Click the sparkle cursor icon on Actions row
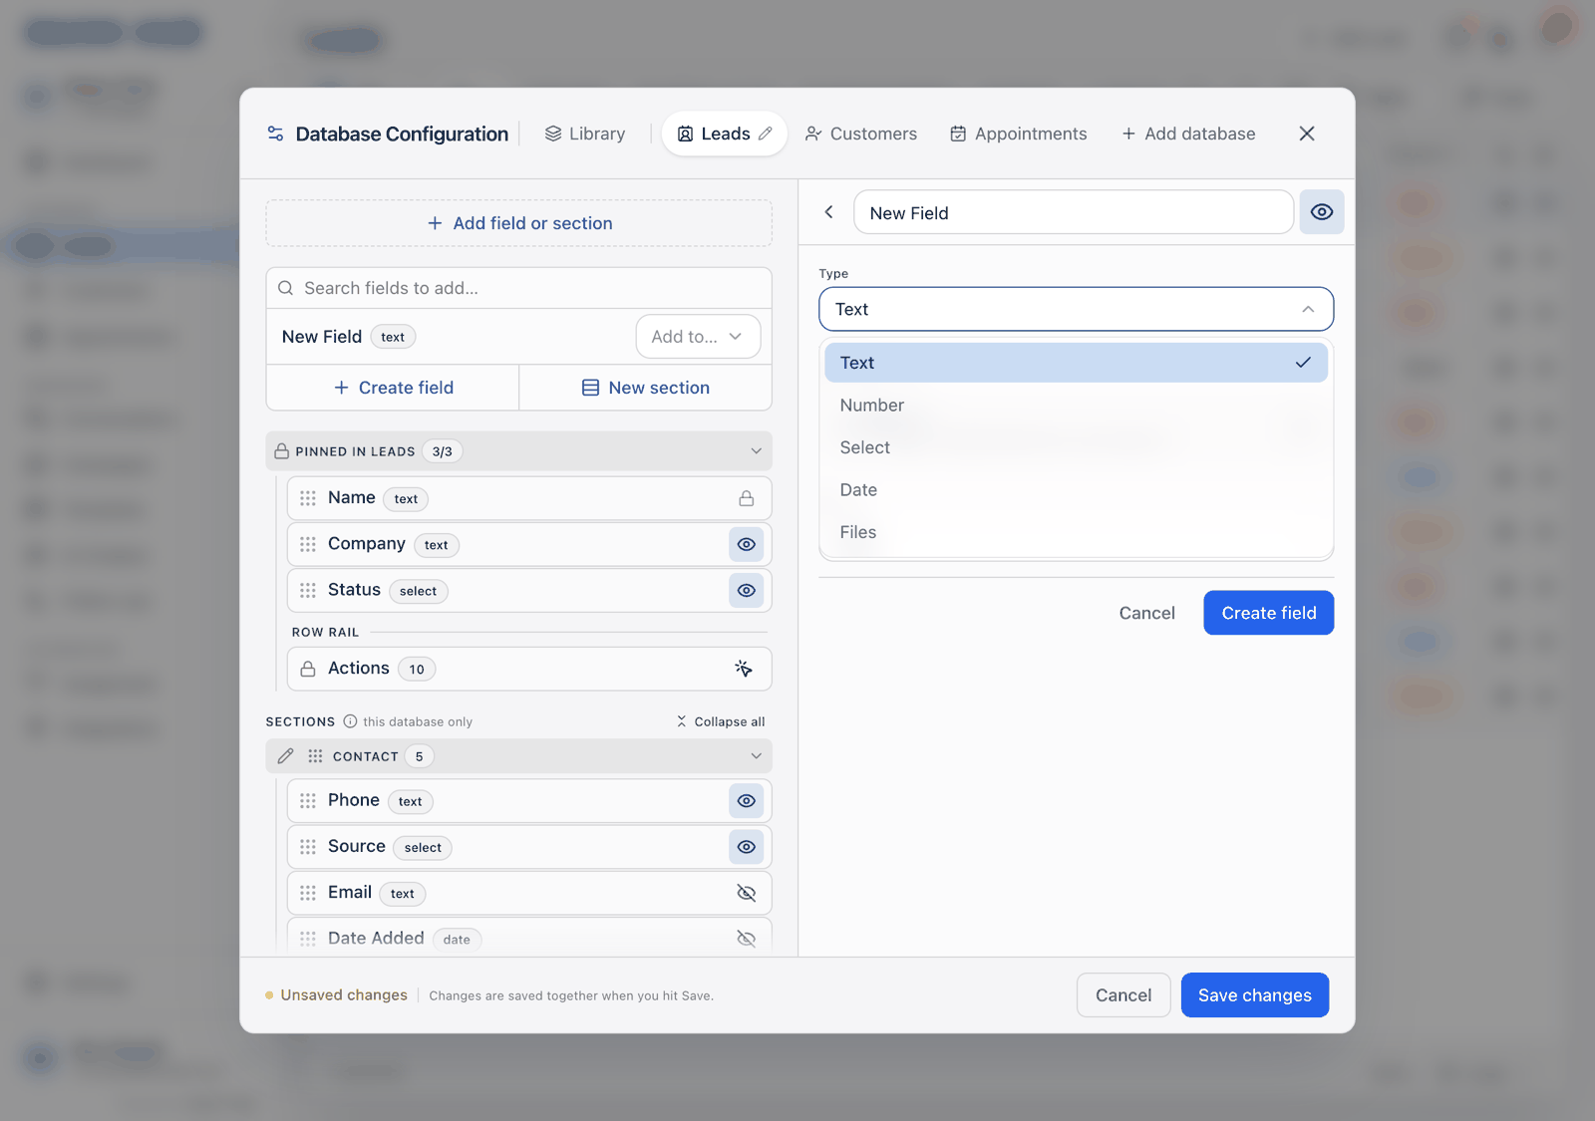 744,669
